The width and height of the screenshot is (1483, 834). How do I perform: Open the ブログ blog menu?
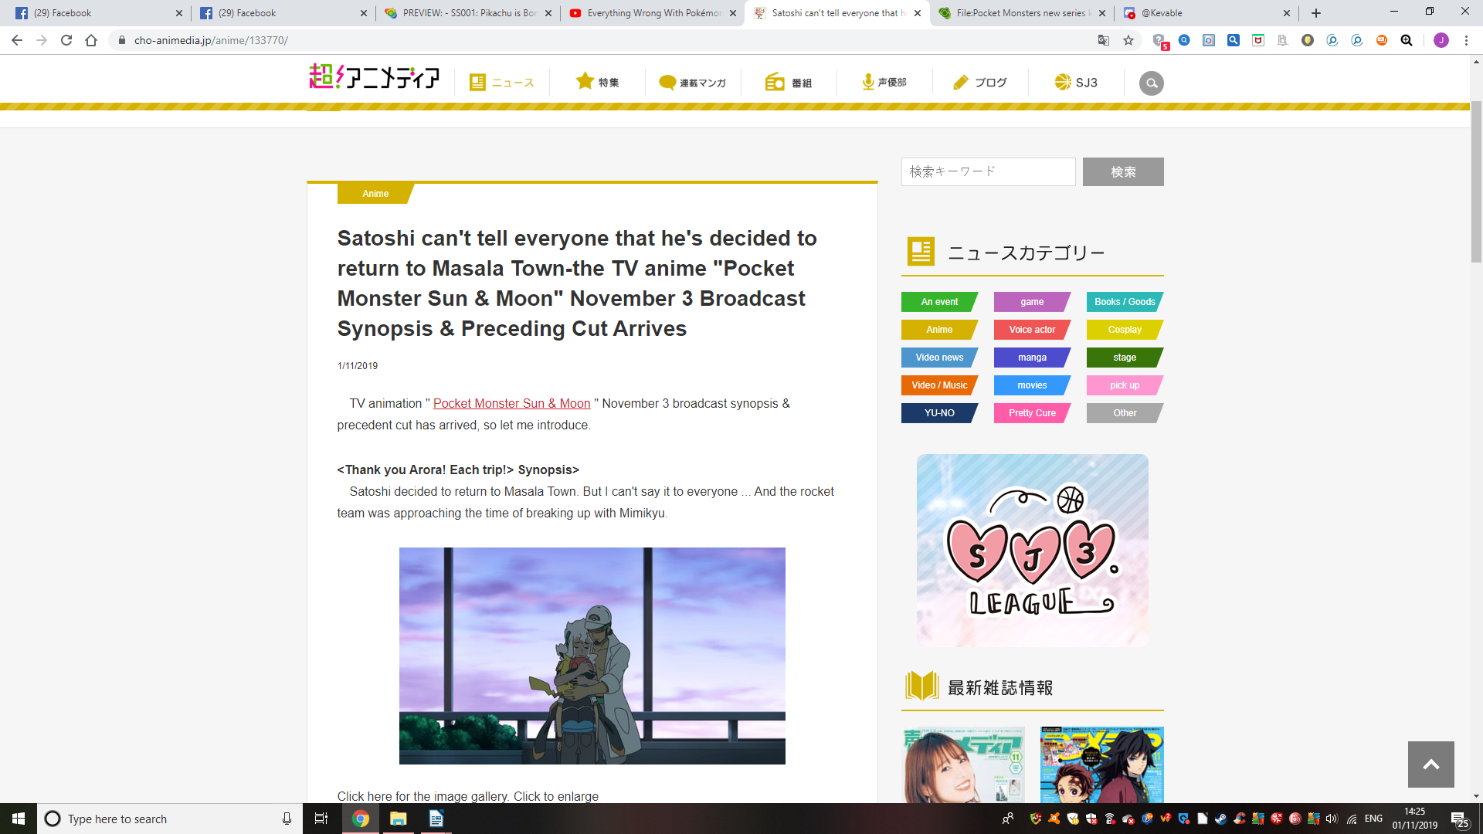click(980, 83)
